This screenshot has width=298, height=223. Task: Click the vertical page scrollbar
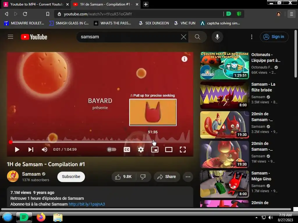(296, 54)
